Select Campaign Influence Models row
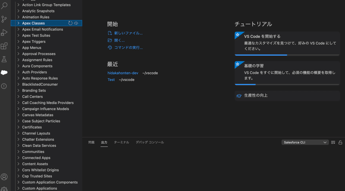345x191 pixels. 47,109
